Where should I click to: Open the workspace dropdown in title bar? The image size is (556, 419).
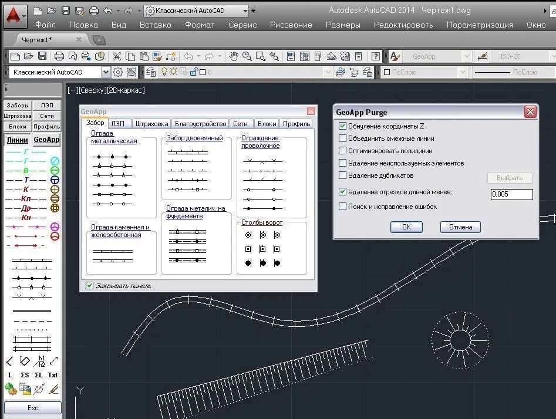pyautogui.click(x=245, y=11)
